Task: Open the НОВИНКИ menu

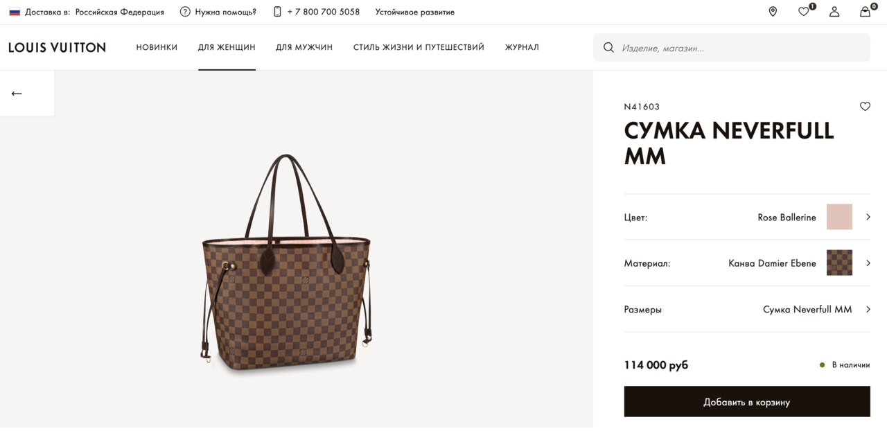Action: pos(157,47)
